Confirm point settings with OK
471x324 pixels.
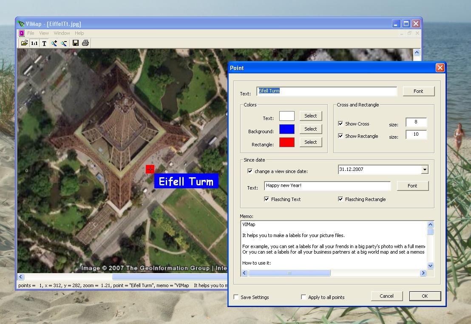pyautogui.click(x=425, y=296)
